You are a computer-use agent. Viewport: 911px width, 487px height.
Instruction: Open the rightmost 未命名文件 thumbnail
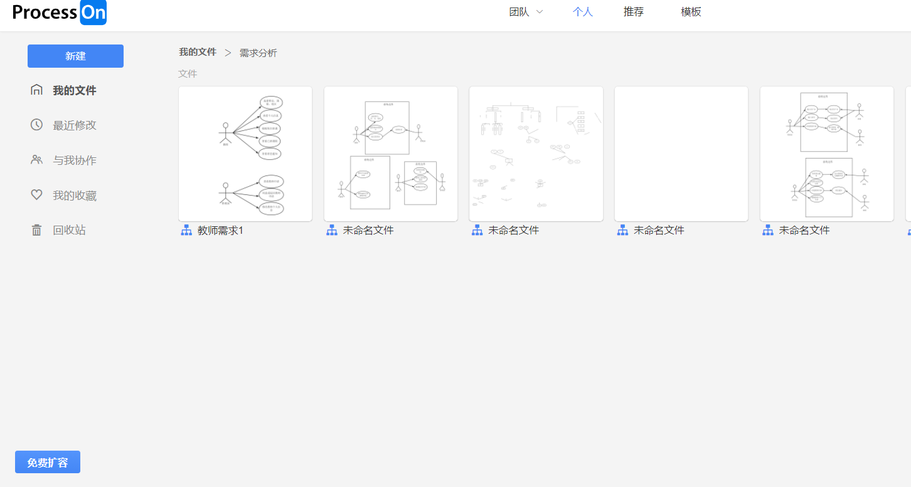[826, 154]
